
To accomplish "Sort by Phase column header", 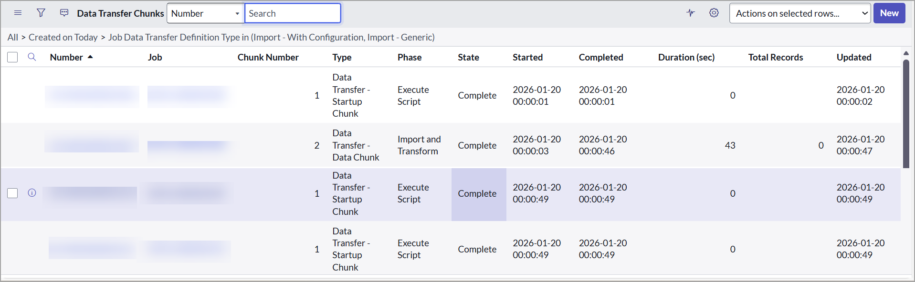I will 410,57.
